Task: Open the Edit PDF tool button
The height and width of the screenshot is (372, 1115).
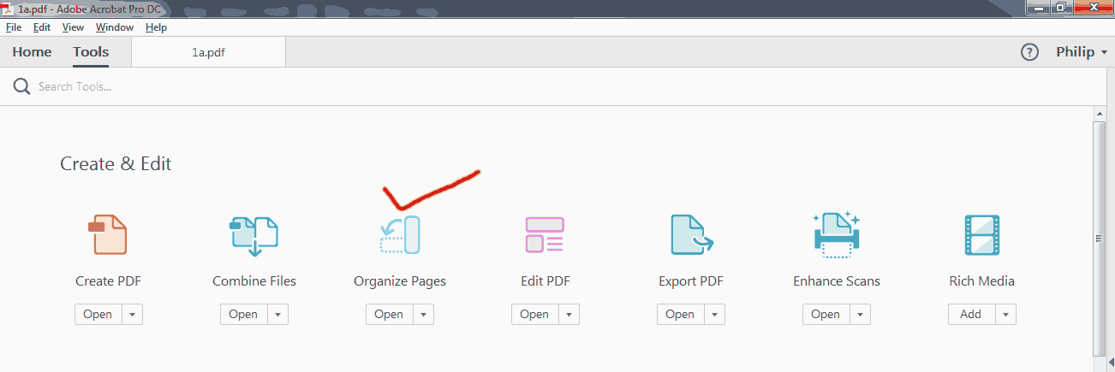Action: [x=534, y=314]
